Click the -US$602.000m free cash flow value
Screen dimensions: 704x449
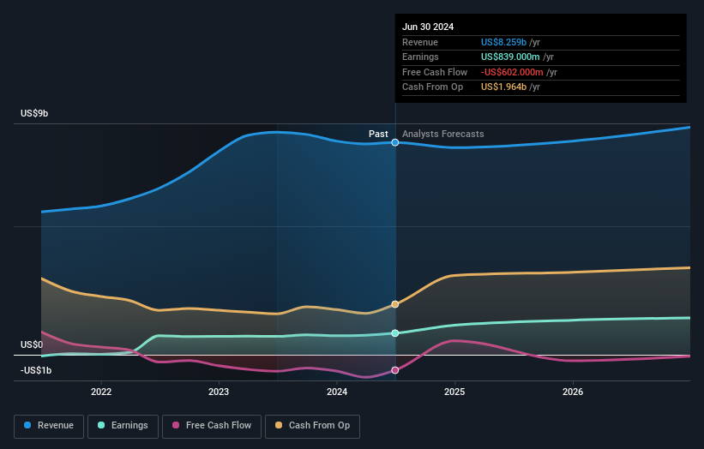512,72
